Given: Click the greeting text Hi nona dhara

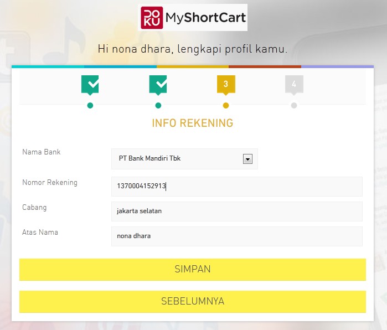Looking at the screenshot, I should (192, 49).
